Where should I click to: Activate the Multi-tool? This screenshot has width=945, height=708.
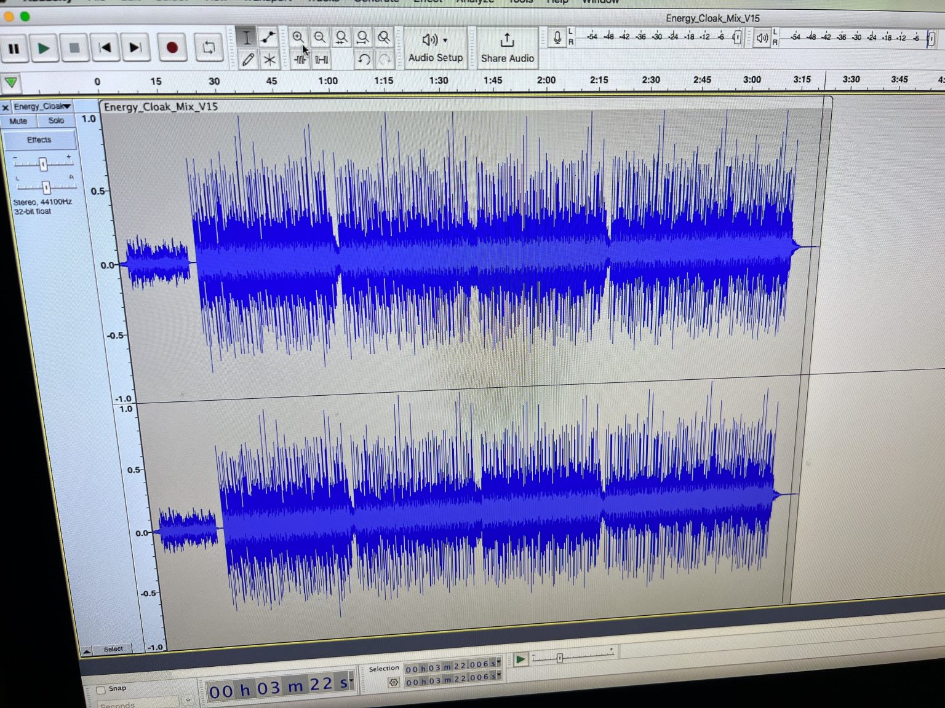[269, 60]
